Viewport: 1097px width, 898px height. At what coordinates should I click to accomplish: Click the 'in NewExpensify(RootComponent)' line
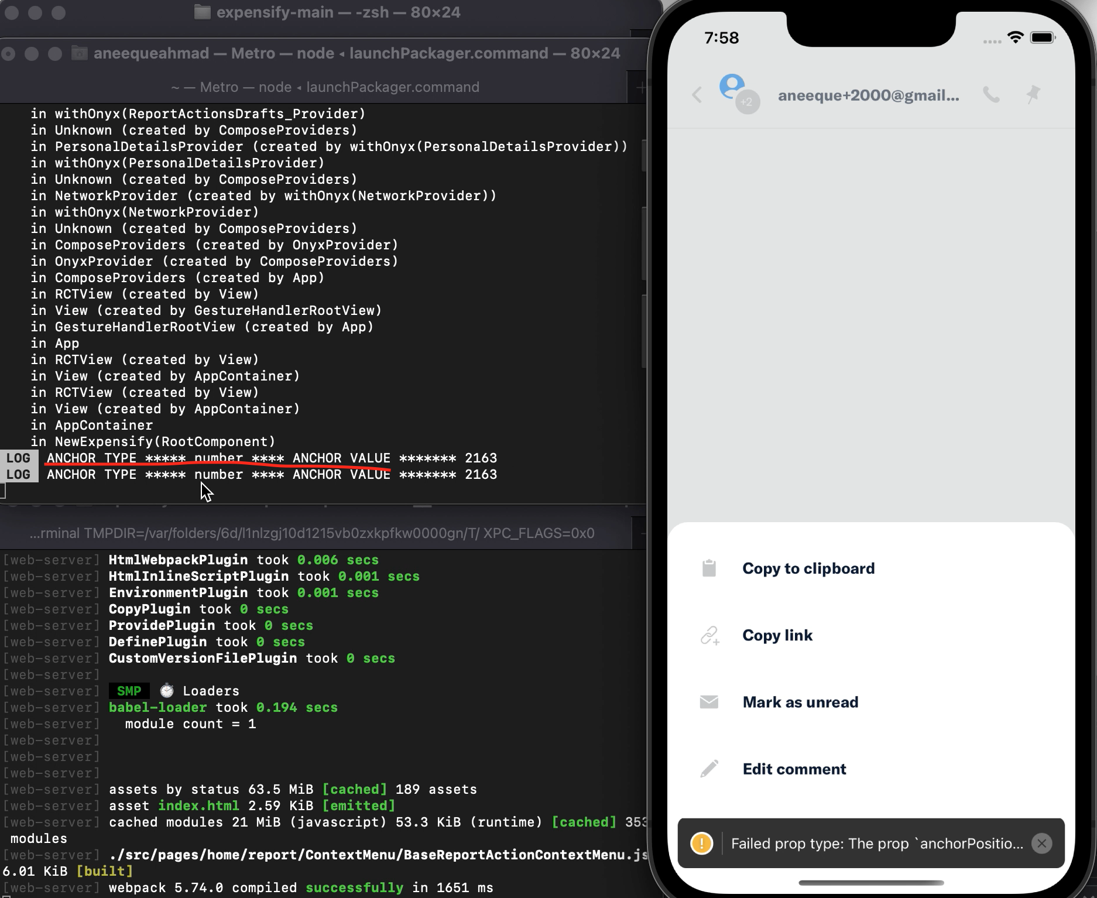coord(153,441)
